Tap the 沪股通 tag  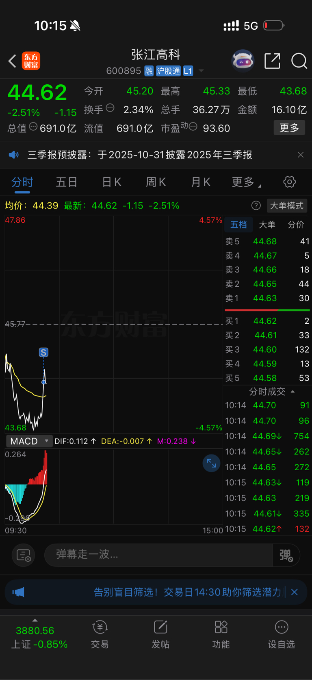click(168, 71)
